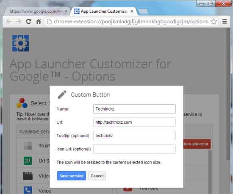The width and height of the screenshot is (233, 194).
Task: Click the browser back arrow
Action: 9,22
